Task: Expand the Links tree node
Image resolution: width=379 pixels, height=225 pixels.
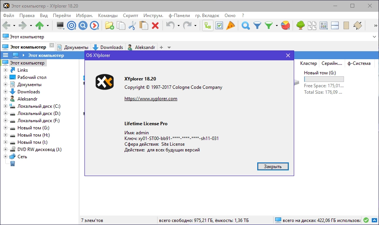Action: click(x=5, y=70)
